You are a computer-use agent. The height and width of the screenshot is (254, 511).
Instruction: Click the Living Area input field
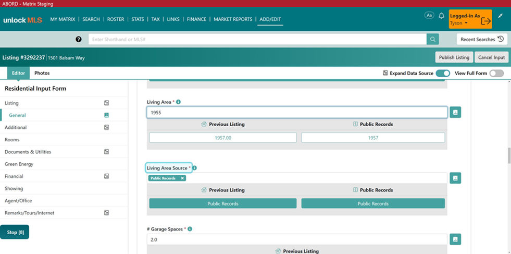point(297,112)
